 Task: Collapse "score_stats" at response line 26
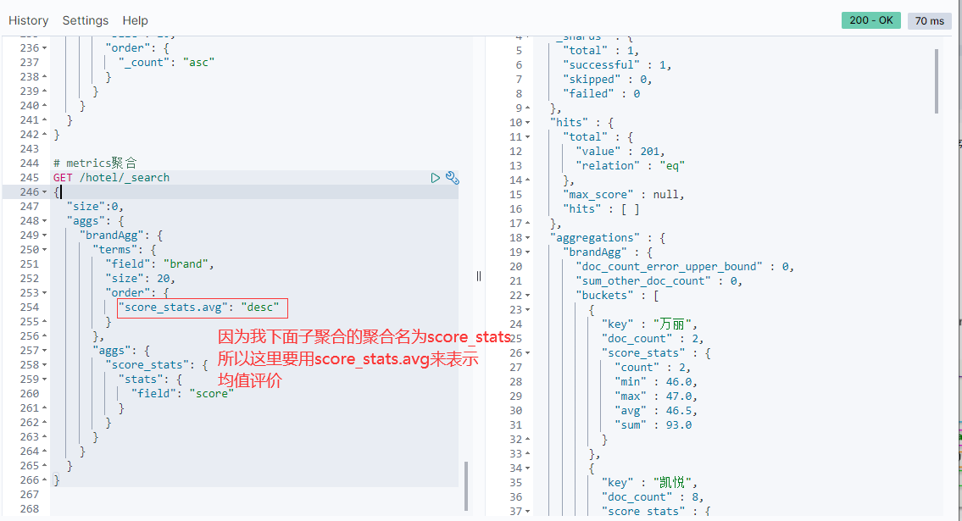528,353
